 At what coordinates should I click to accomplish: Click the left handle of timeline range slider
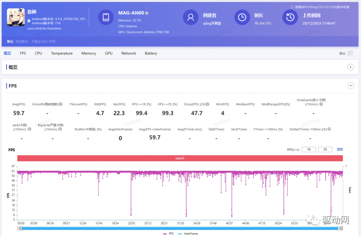click(20, 228)
